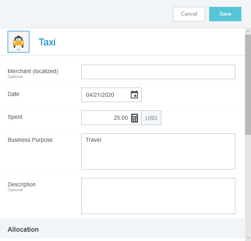
Task: Select the Spent amount field with 25.00
Action: (105, 118)
